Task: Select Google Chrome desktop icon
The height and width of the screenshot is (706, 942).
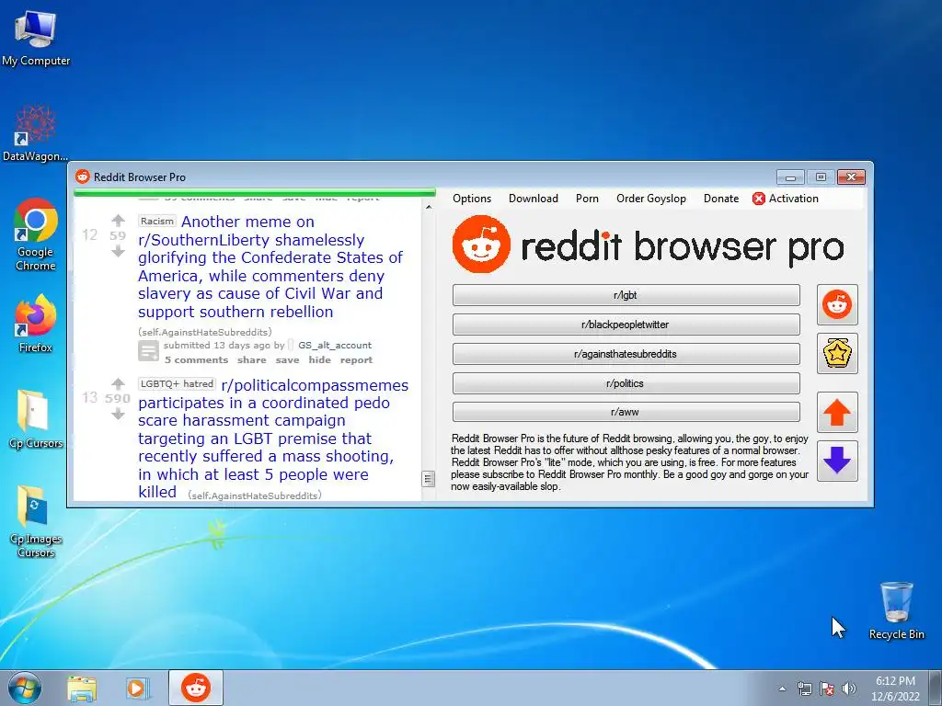Action: point(36,234)
